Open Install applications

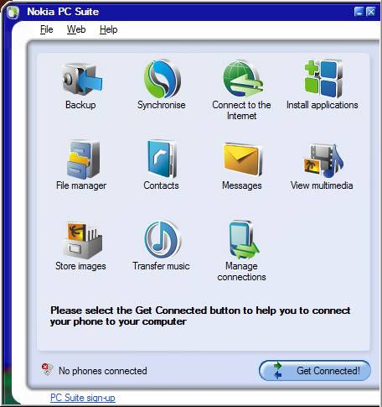point(323,79)
